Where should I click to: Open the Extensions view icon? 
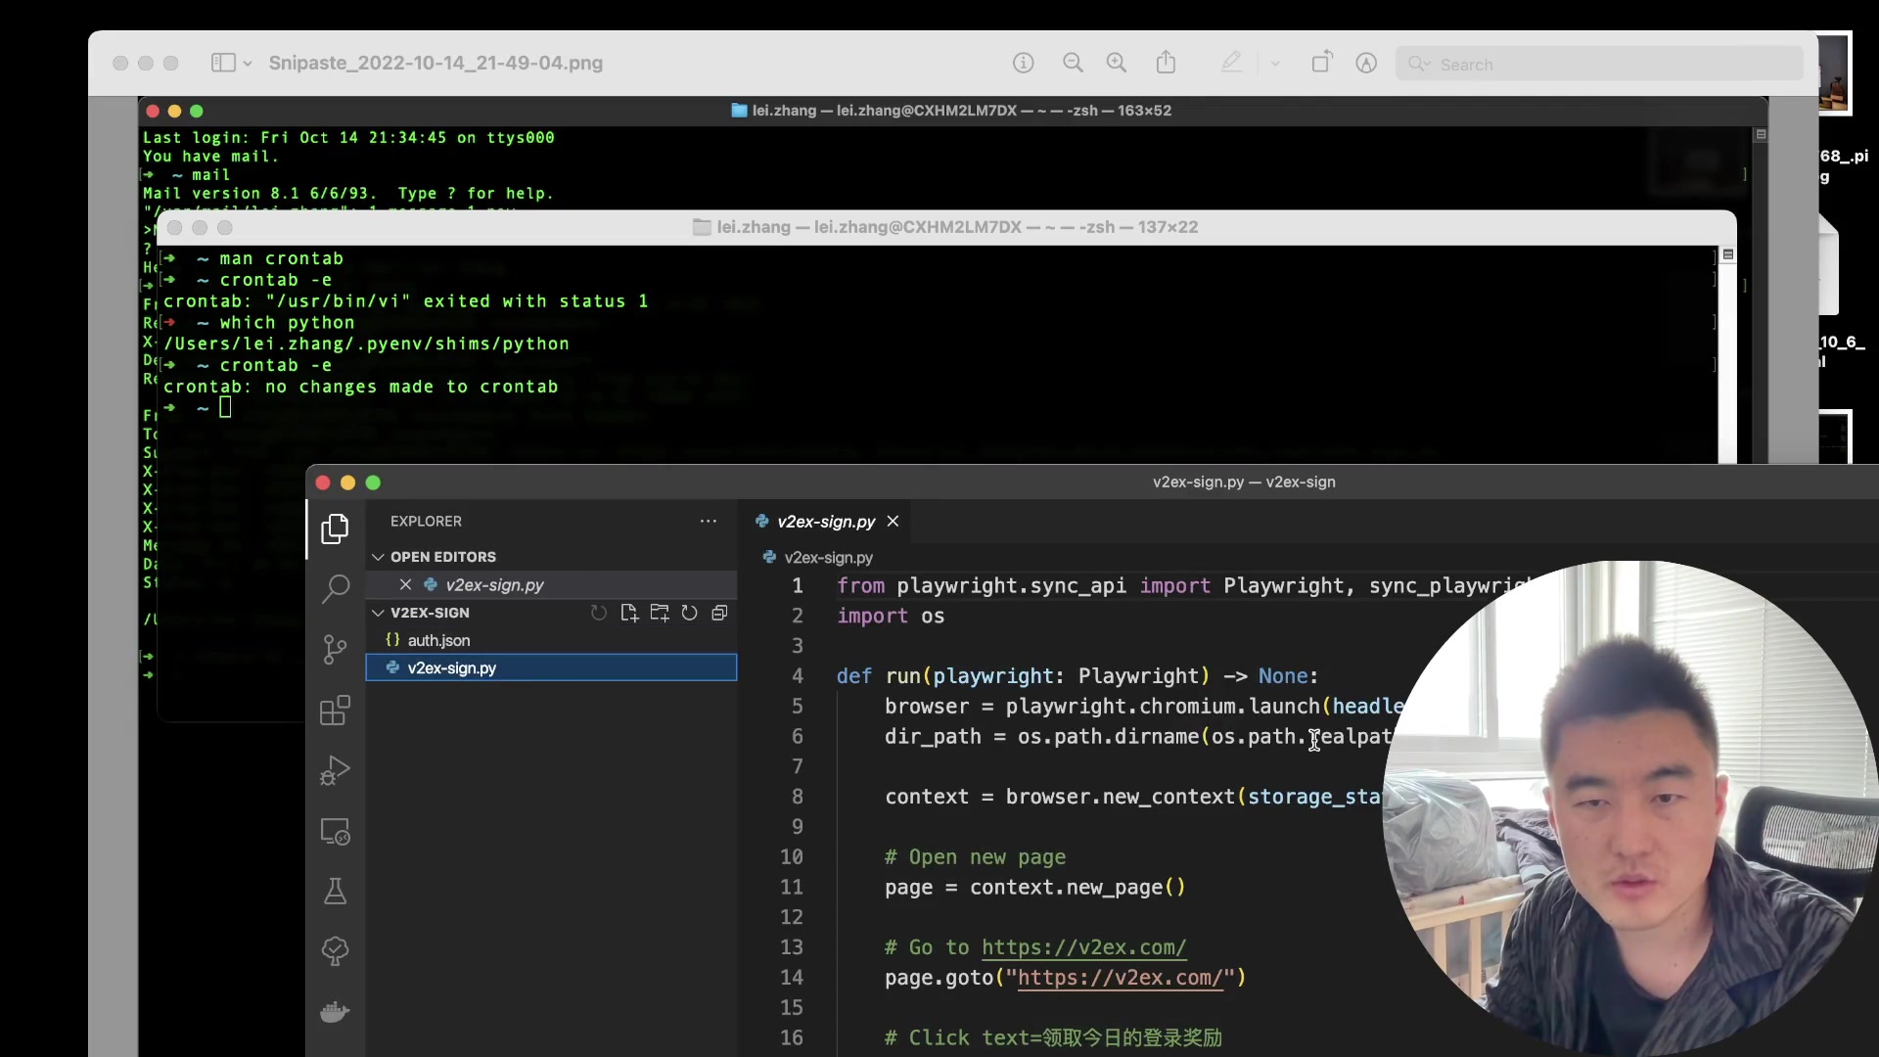pos(335,711)
